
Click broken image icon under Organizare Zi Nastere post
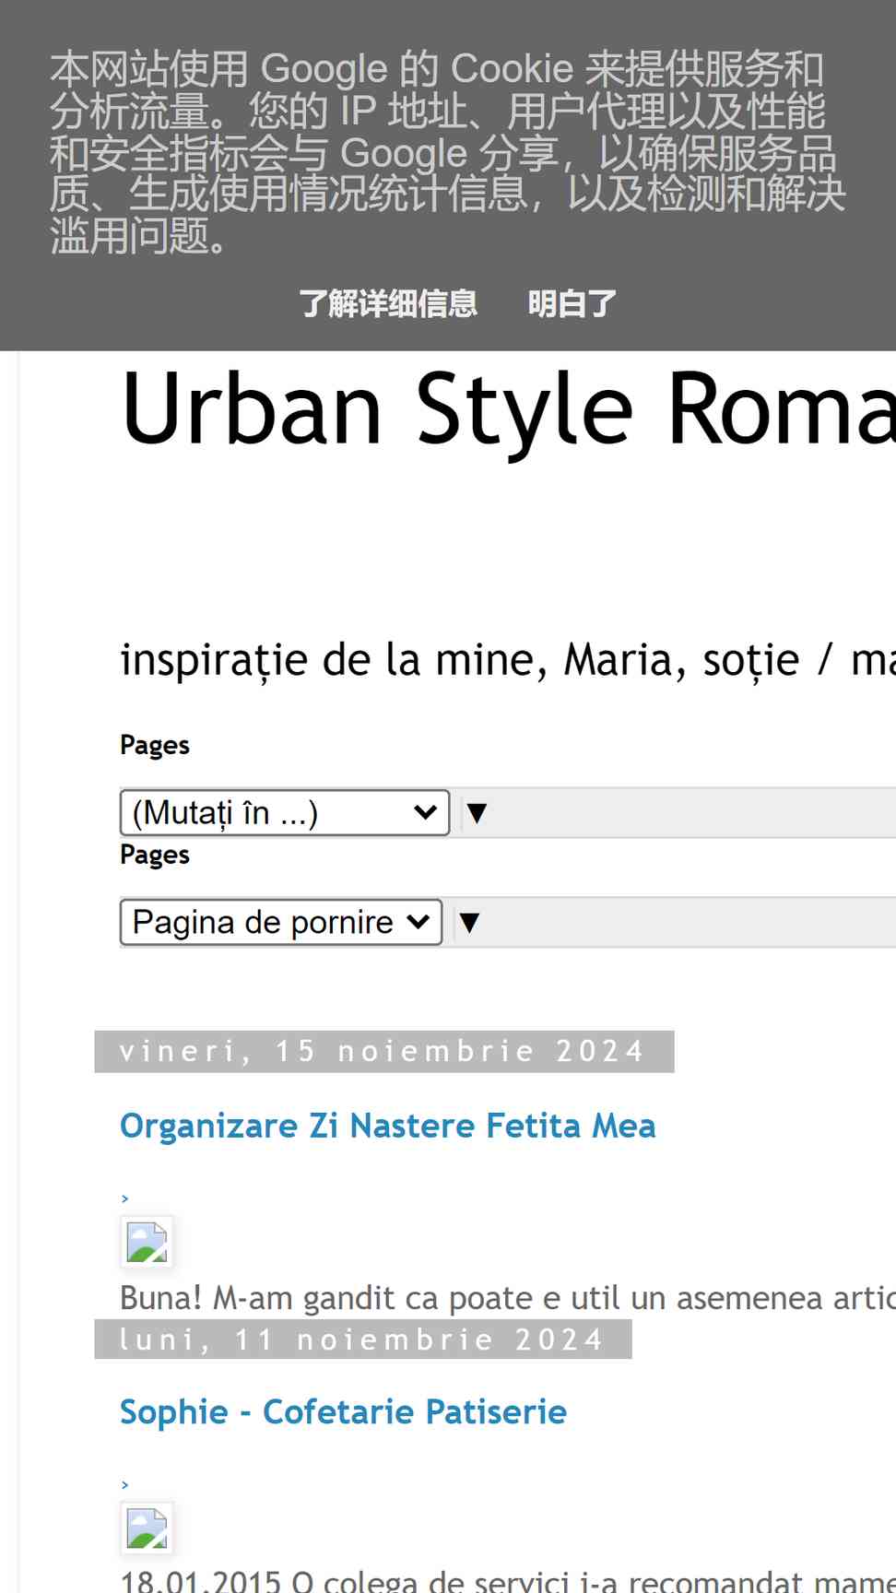[x=147, y=1241]
